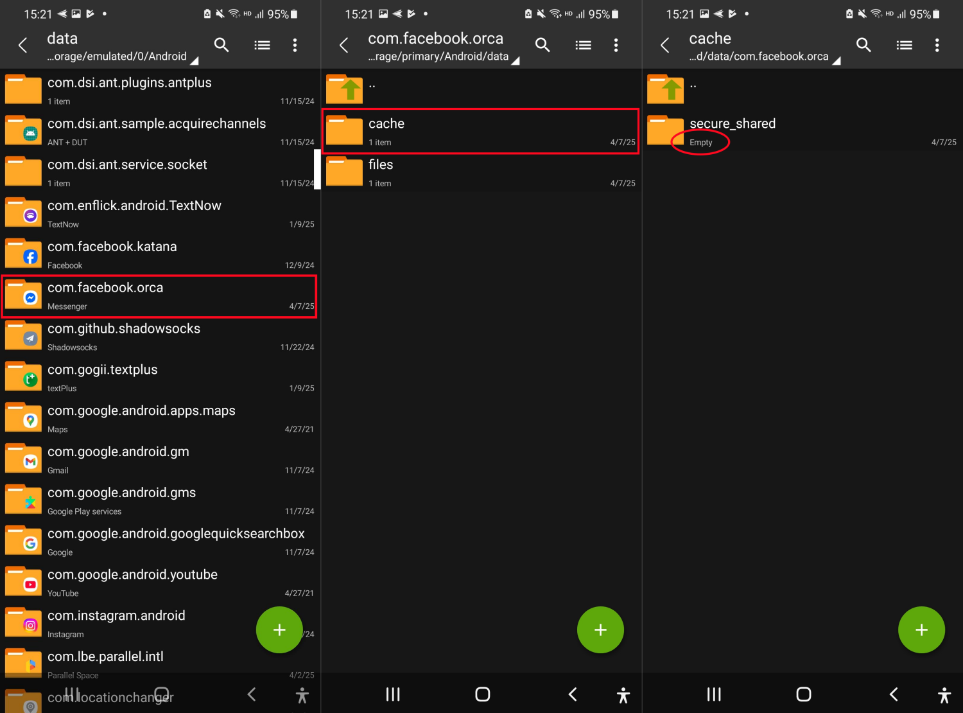The width and height of the screenshot is (963, 713).
Task: Open the com.github.shadowsocks folder
Action: pos(160,337)
